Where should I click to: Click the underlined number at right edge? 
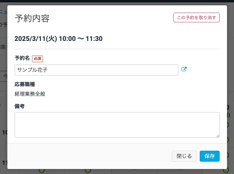[x=228, y=107]
